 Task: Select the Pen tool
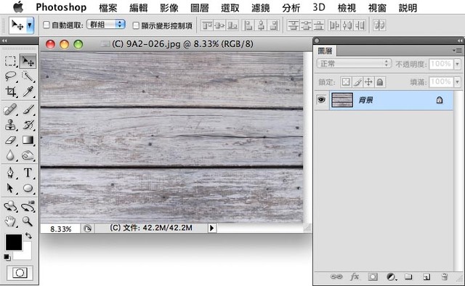10,173
